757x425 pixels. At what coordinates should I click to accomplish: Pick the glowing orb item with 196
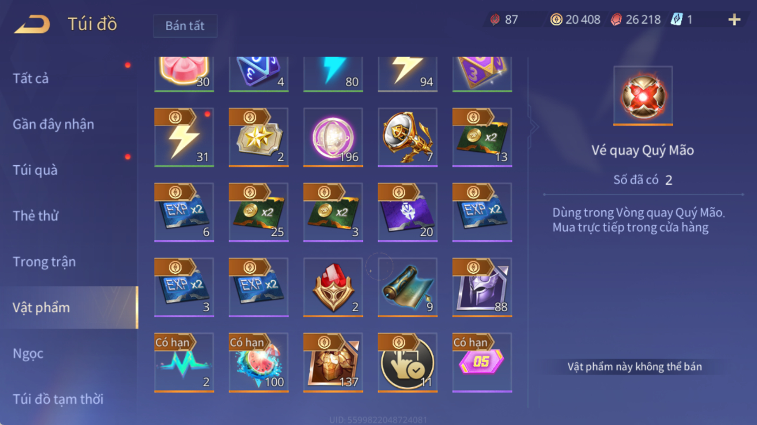[x=333, y=137]
